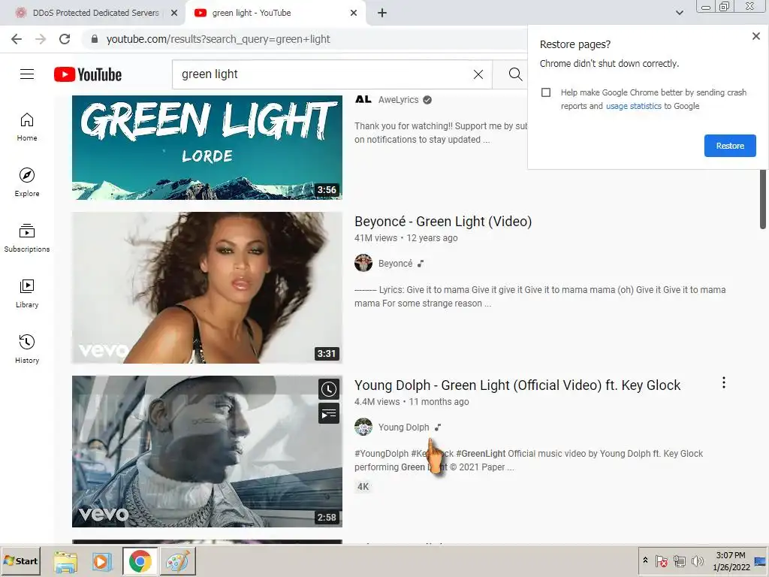Open Paint from the taskbar

tap(177, 560)
